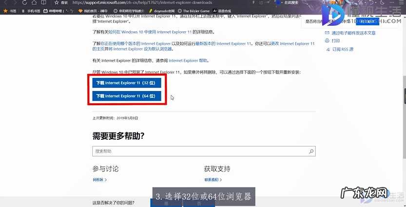Bookmark this page with the star icon
Image resolution: width=406 pixels, height=207 pixels.
tap(57, 2)
